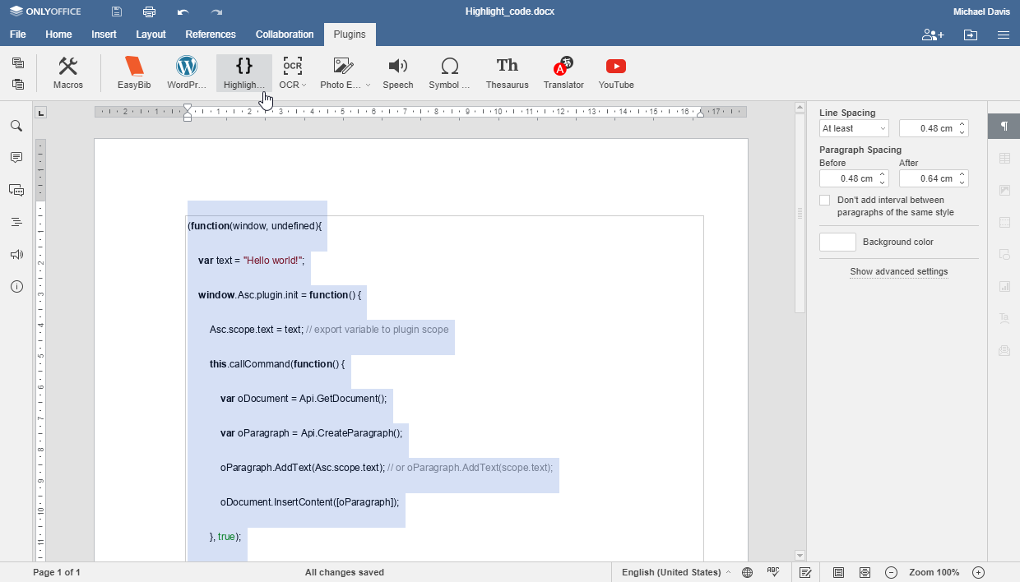1020x582 pixels.
Task: Open the Thesaurus plugin
Action: point(508,73)
